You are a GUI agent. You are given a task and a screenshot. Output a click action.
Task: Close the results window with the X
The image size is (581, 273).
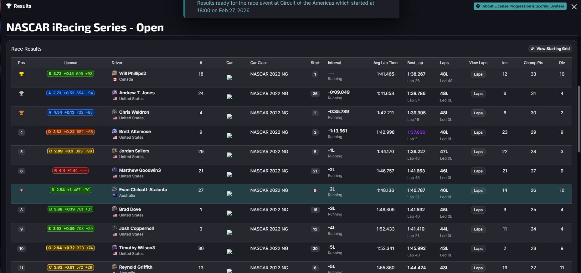click(x=574, y=7)
